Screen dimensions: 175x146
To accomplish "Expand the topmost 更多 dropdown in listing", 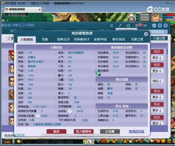I will tap(157, 58).
